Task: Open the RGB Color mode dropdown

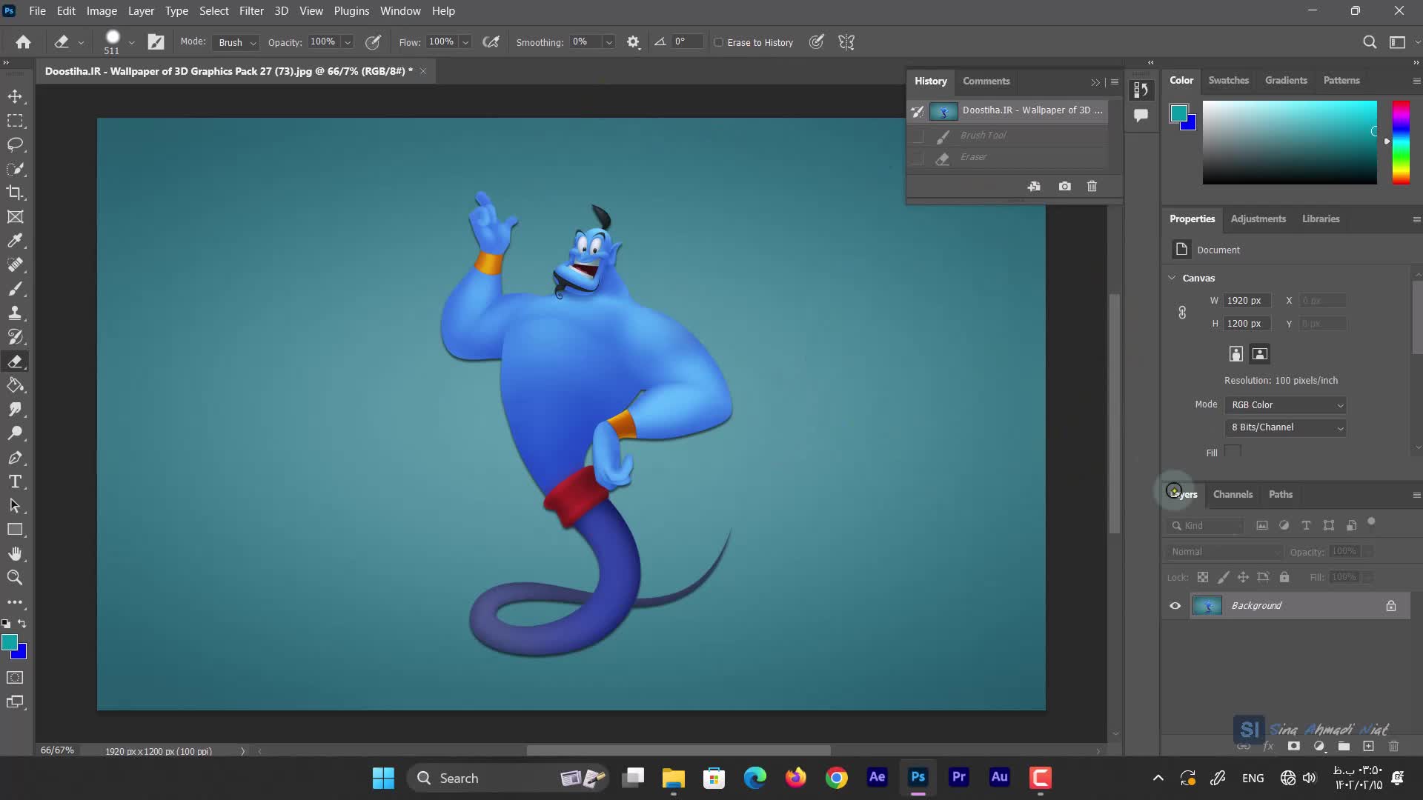Action: point(1287,404)
